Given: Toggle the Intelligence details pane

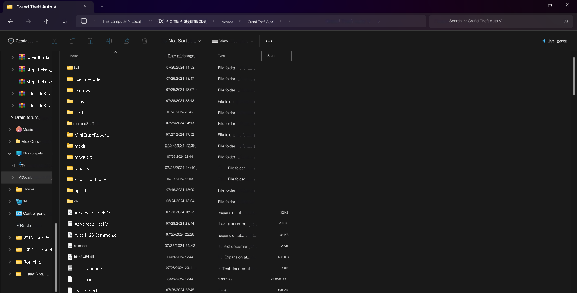Looking at the screenshot, I should pyautogui.click(x=553, y=41).
